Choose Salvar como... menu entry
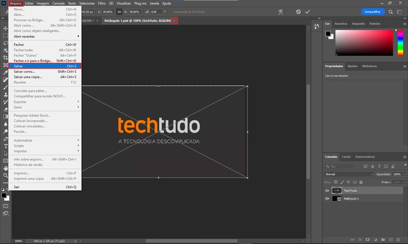408x244 pixels. point(45,72)
